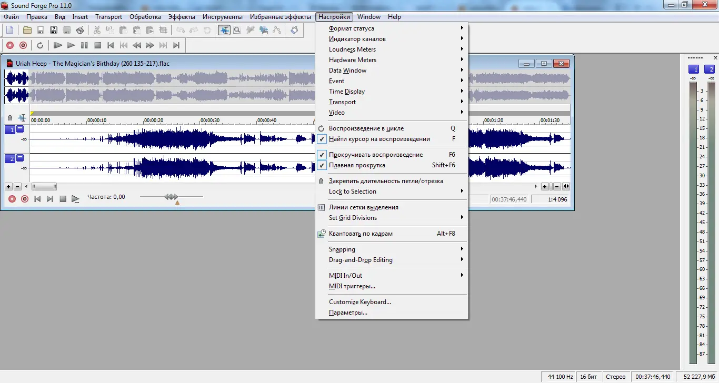The height and width of the screenshot is (383, 719).
Task: Expand Индикатор каналов submenu
Action: pos(392,39)
